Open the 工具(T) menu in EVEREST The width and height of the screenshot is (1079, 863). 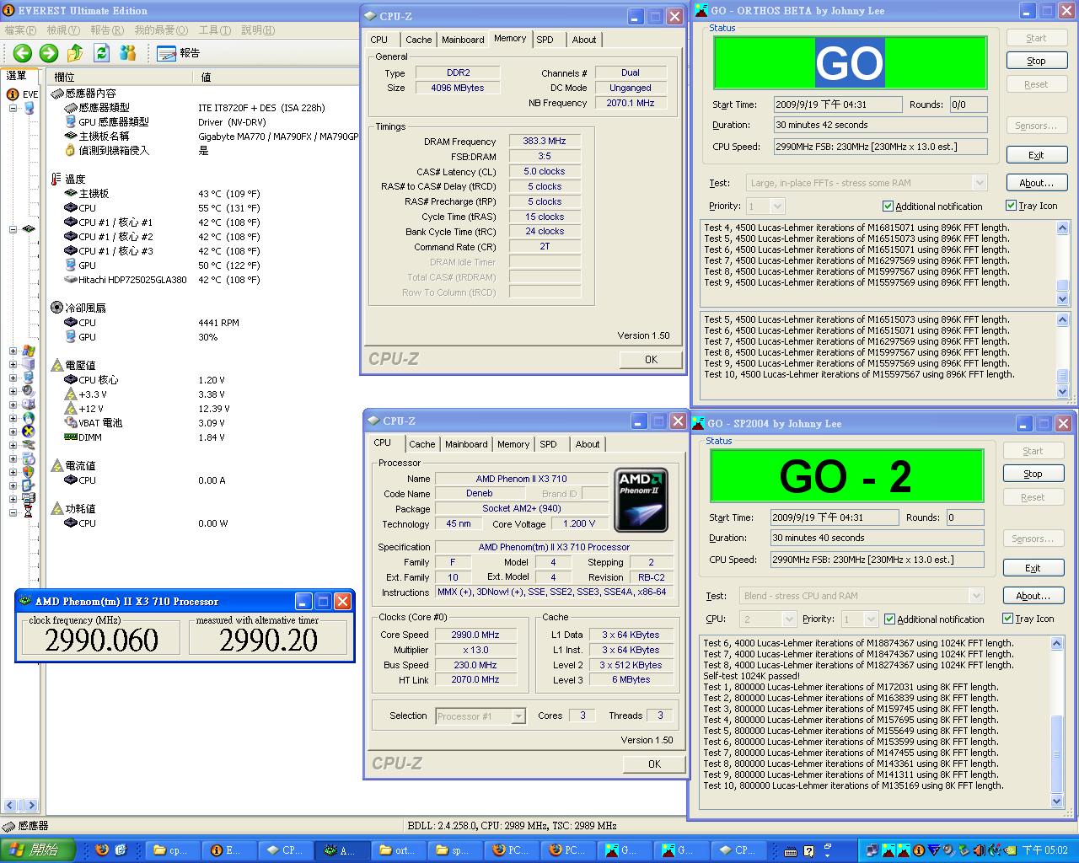tap(214, 30)
